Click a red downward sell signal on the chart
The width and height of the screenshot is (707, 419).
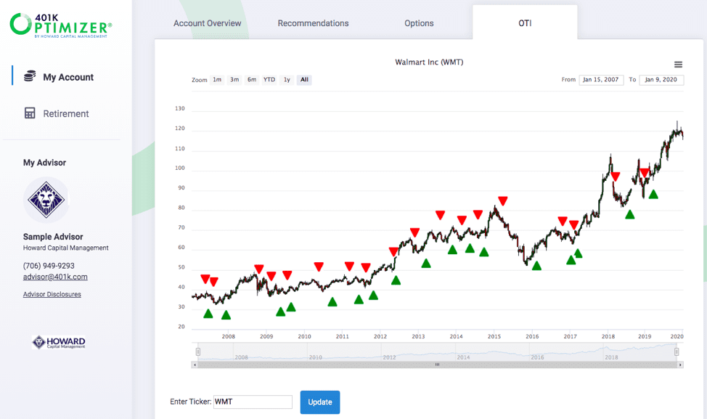pos(503,201)
